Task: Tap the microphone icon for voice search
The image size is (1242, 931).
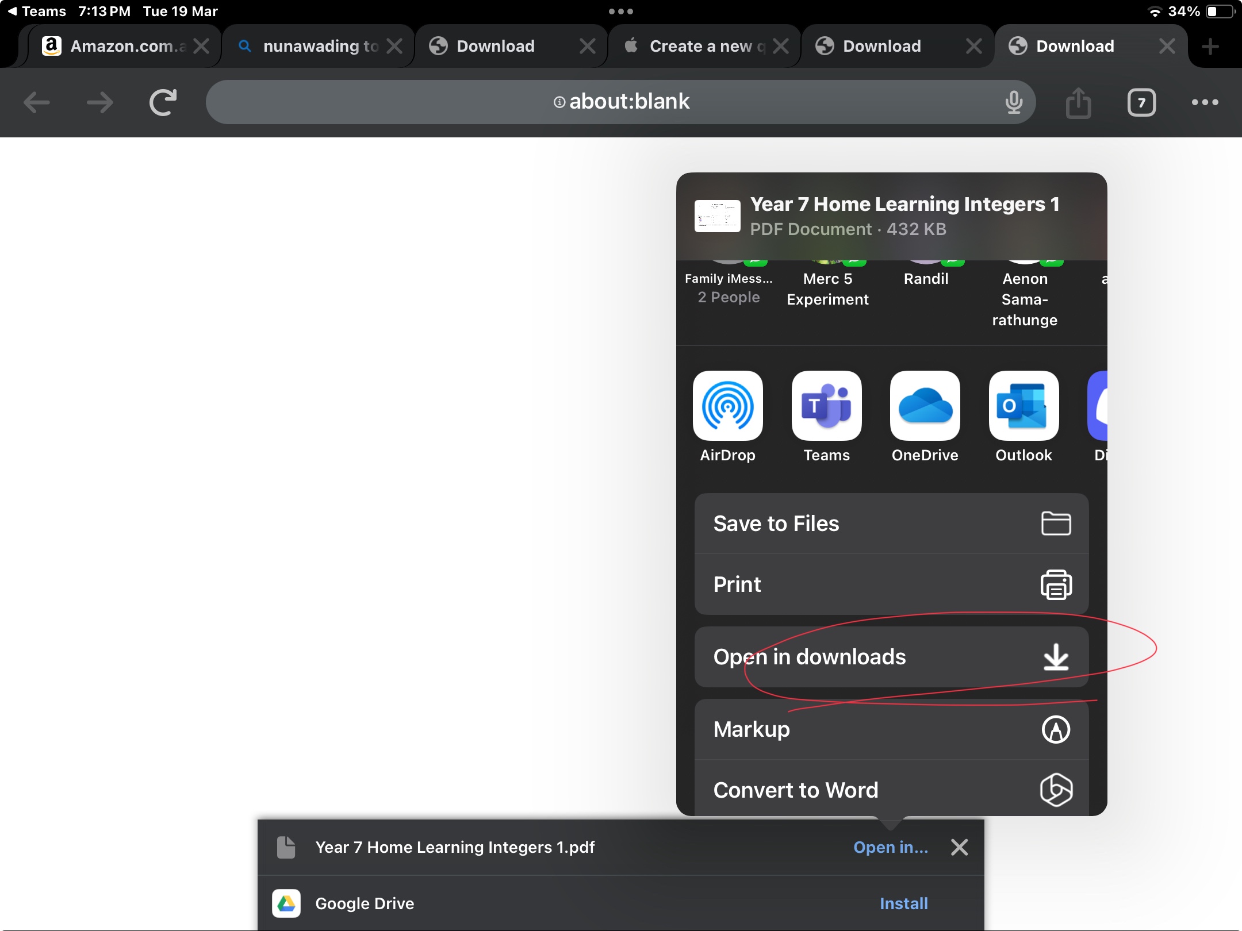Action: 1014,102
